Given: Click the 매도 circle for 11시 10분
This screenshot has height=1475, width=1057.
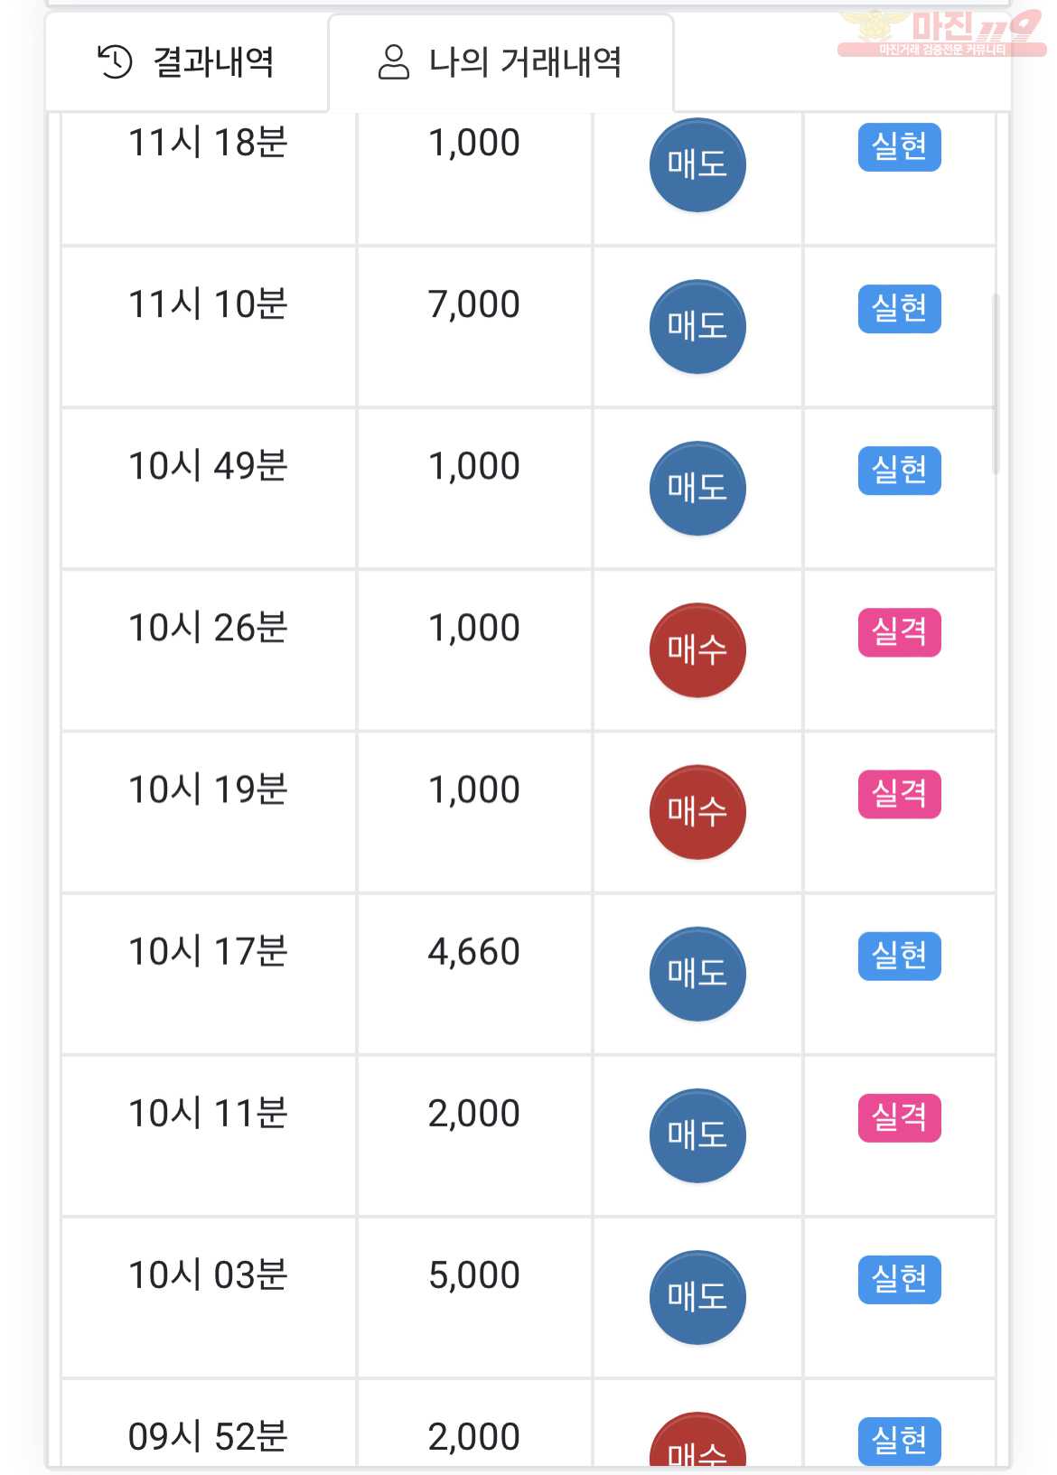Looking at the screenshot, I should tap(697, 326).
